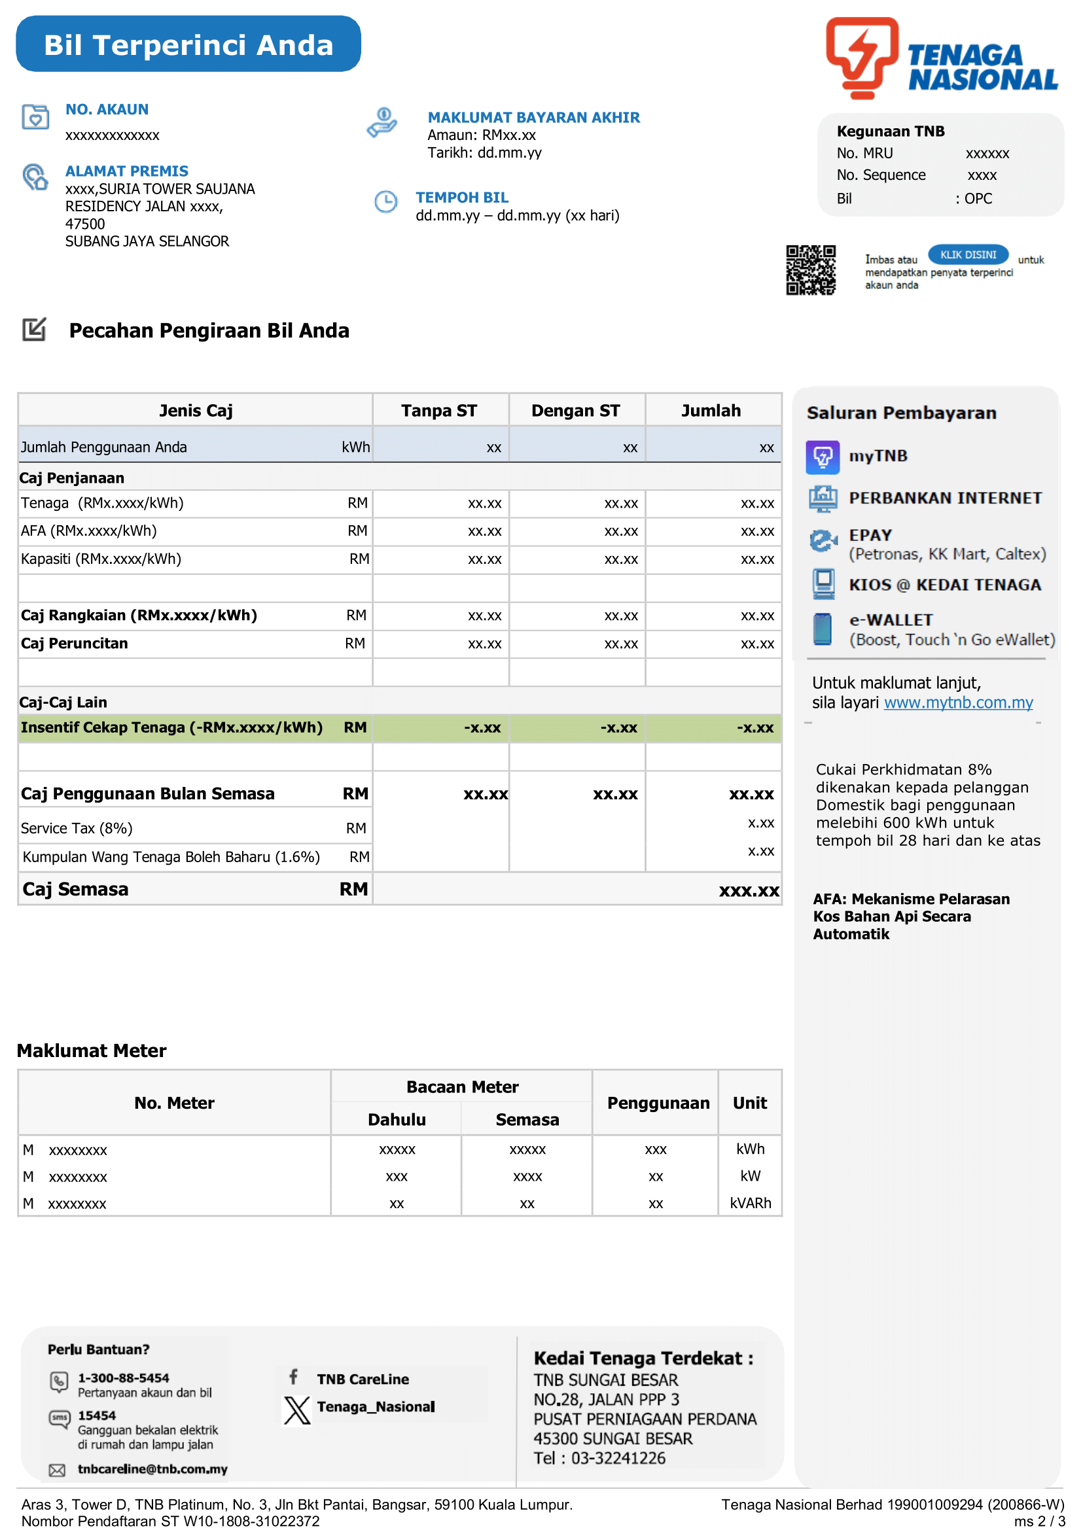Open the www.mytnb.com.my link
Screen dimensions: 1083x1530
click(x=957, y=703)
